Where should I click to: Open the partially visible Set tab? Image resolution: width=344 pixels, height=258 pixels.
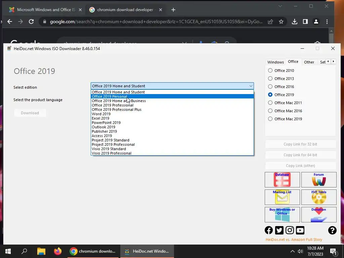[322, 62]
